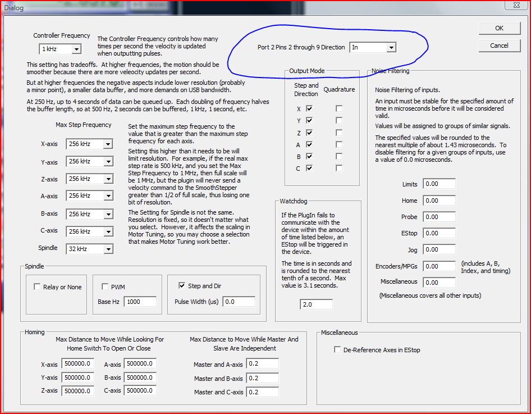
Task: Edit the PWM Base Hz field
Action: [x=141, y=302]
